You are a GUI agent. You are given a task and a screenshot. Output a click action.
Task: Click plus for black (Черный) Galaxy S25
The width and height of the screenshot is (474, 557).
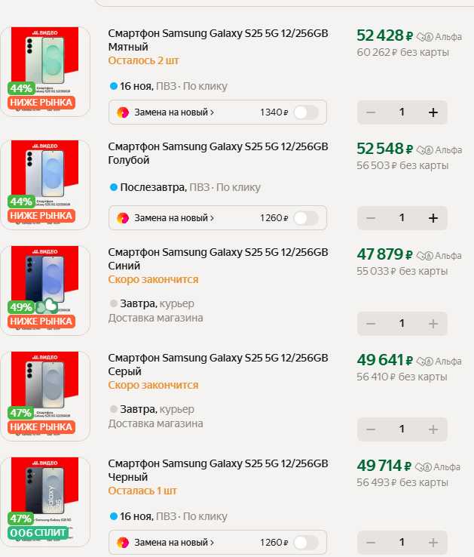tap(433, 542)
